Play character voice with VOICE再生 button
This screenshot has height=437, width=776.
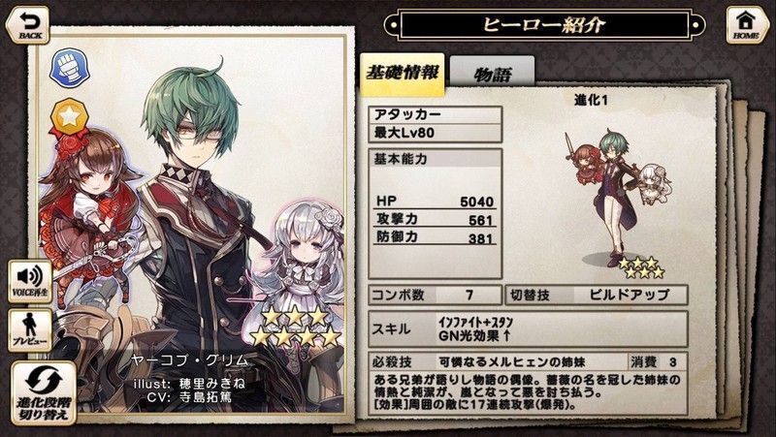[x=30, y=281]
